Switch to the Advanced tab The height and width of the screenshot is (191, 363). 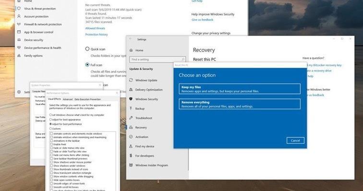pos(68,99)
